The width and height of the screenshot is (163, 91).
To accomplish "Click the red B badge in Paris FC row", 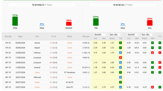I will 152,87.
